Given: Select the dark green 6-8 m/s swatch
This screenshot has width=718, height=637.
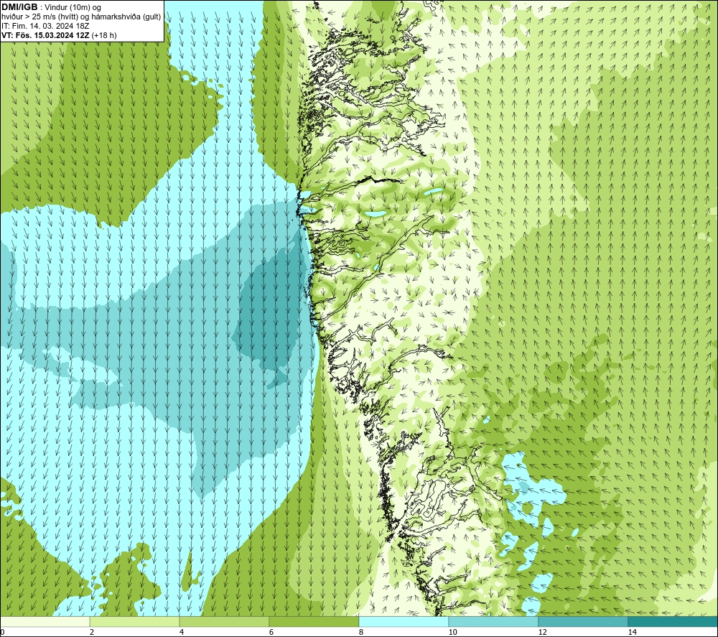Looking at the screenshot, I should tap(314, 621).
